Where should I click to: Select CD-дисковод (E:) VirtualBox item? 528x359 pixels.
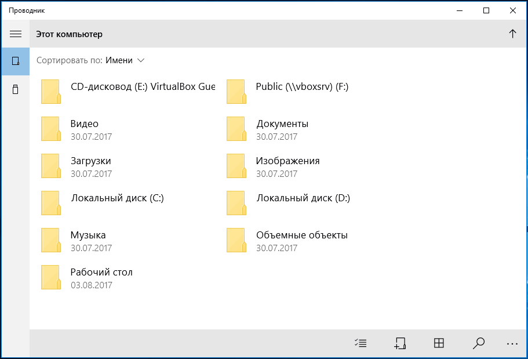pos(128,92)
